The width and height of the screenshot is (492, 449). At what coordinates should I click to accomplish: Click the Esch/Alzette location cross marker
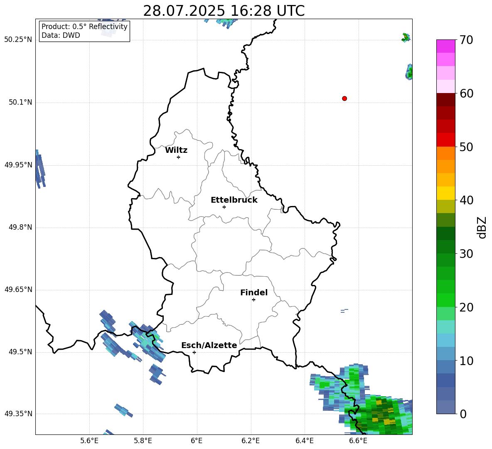(194, 352)
